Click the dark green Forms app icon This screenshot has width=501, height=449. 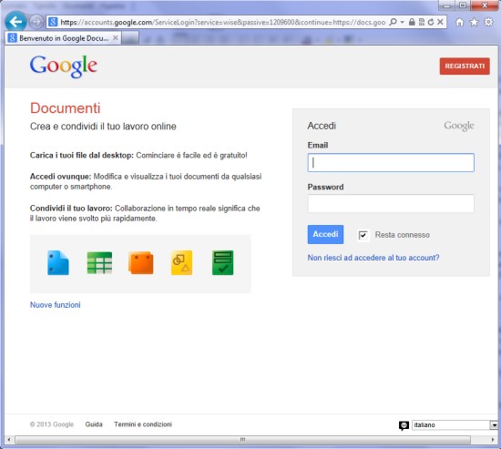(x=222, y=262)
